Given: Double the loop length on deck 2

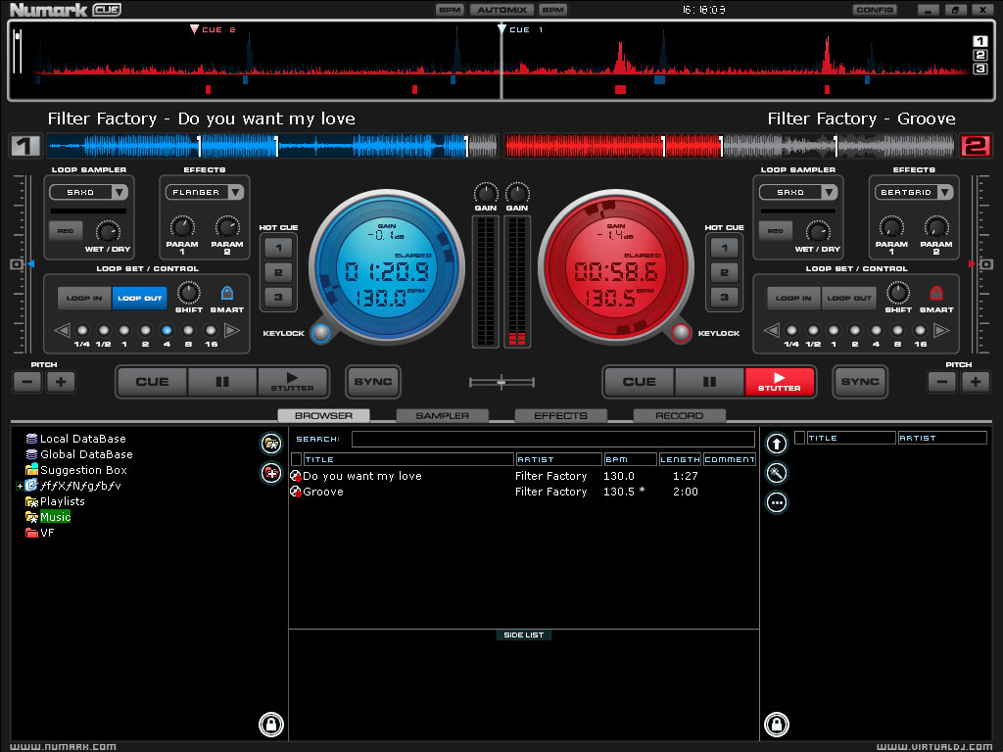Looking at the screenshot, I should pyautogui.click(x=941, y=330).
